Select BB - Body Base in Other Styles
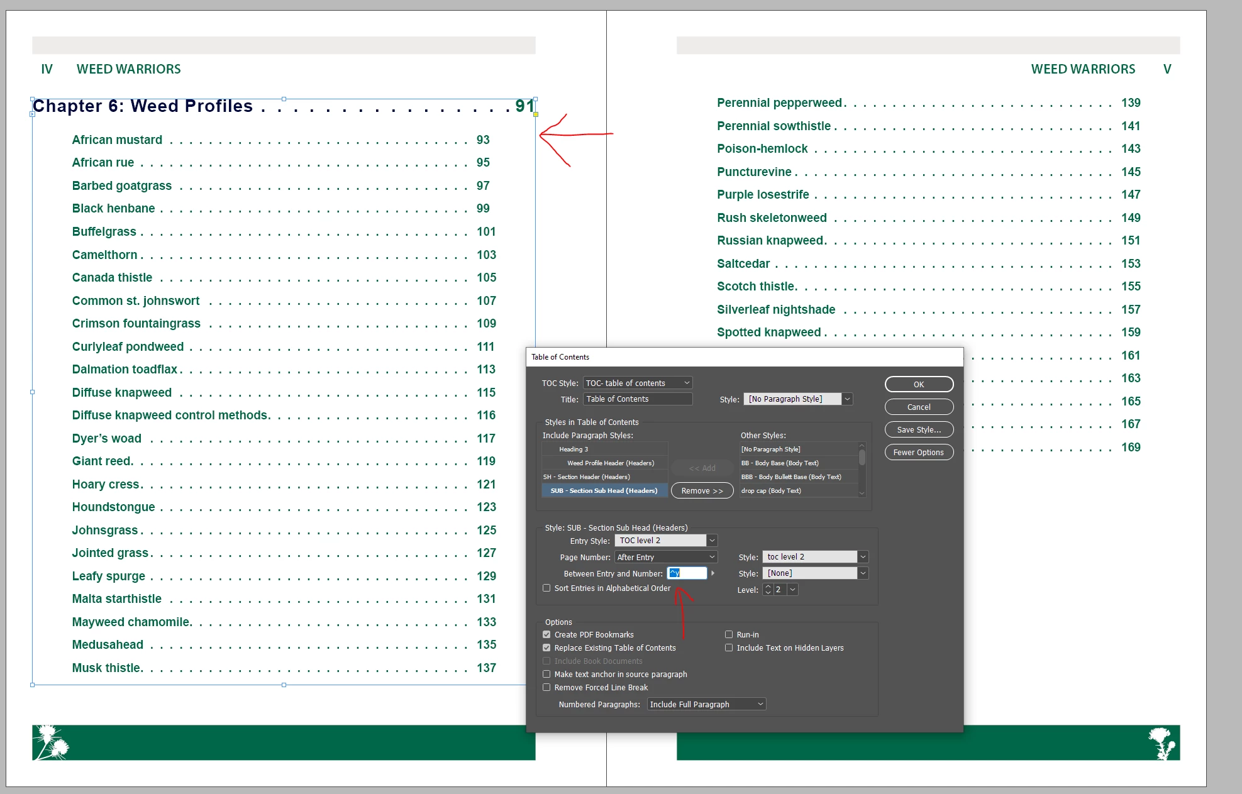Image resolution: width=1242 pixels, height=794 pixels. coord(780,463)
